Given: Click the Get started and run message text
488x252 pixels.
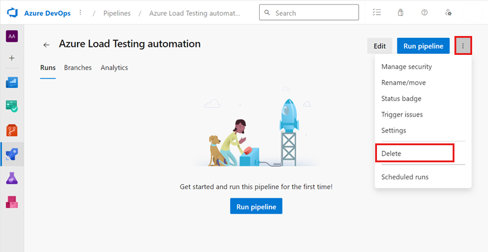Looking at the screenshot, I should [x=256, y=187].
